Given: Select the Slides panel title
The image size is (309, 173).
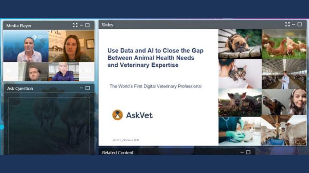Looking at the screenshot, I should 107,25.
